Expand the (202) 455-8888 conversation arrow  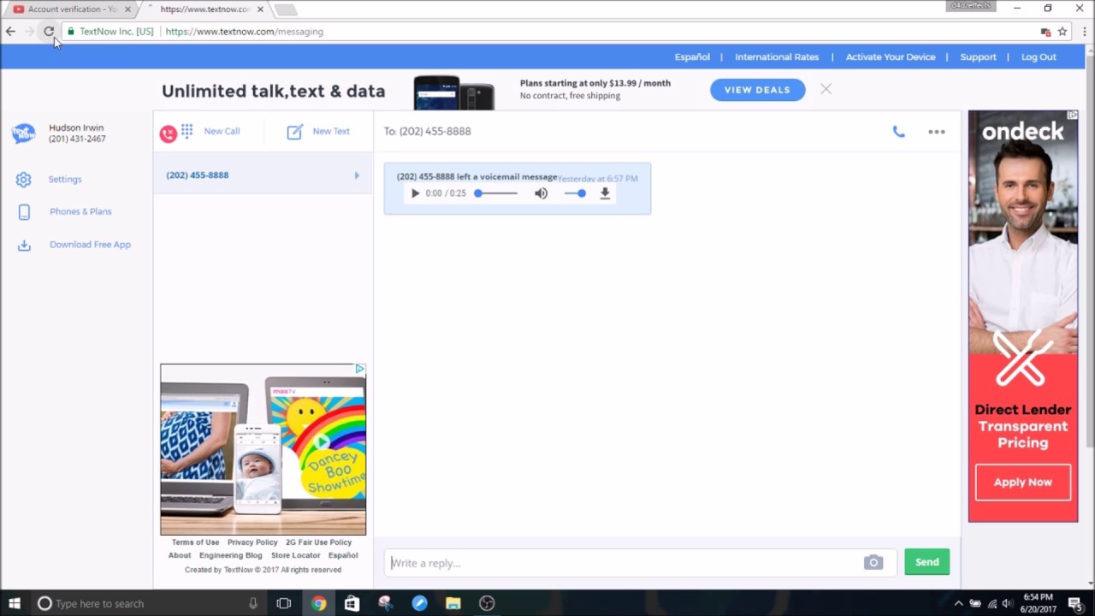point(357,175)
